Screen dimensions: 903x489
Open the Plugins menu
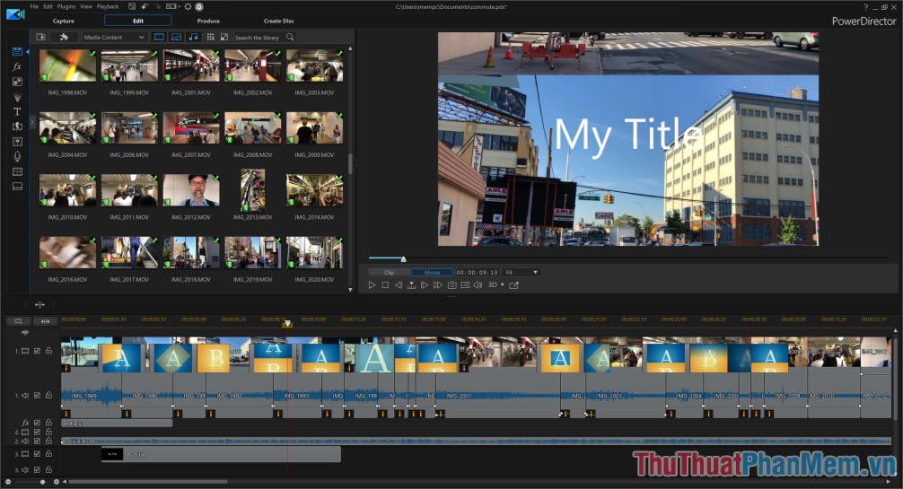(66, 6)
